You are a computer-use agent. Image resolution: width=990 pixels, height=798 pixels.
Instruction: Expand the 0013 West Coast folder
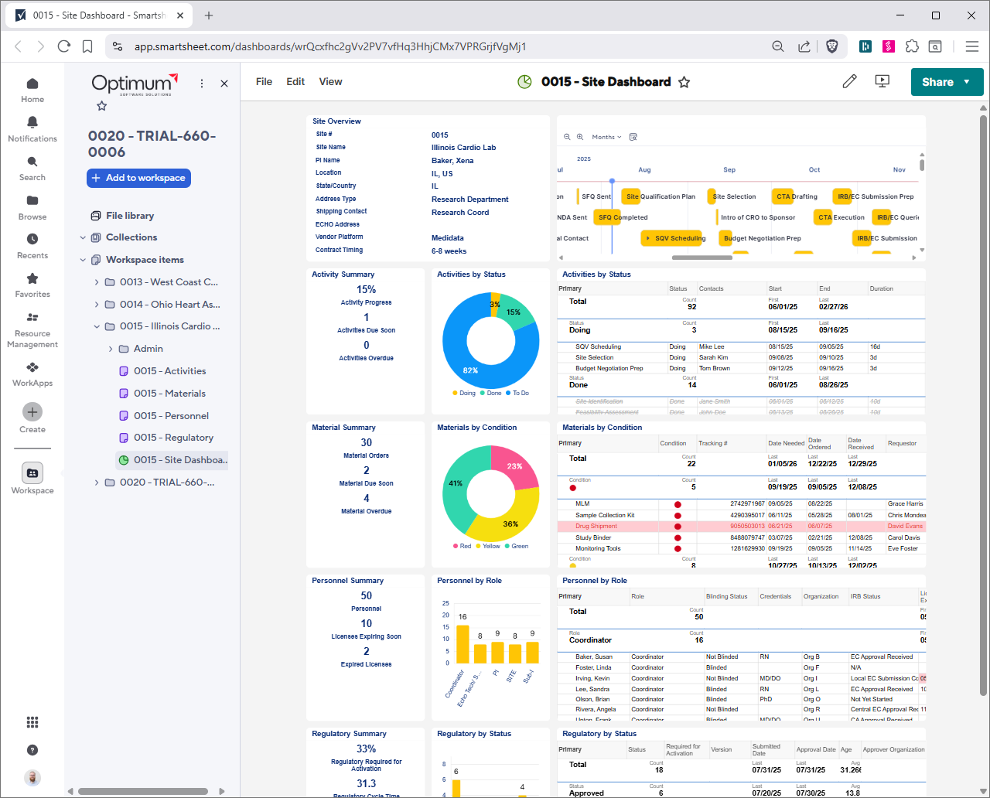(97, 281)
